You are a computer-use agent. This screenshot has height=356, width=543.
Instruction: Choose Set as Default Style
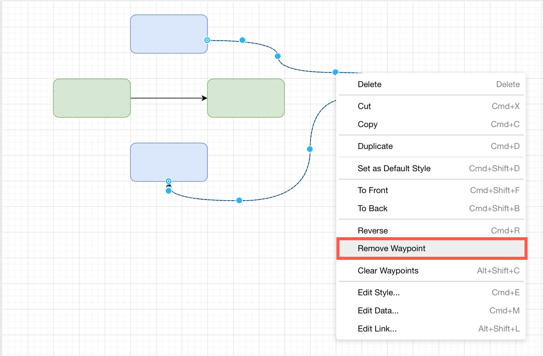(x=394, y=169)
